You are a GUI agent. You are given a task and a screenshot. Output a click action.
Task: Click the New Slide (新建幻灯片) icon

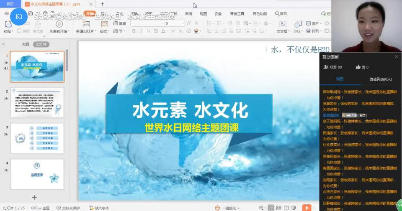point(86,24)
